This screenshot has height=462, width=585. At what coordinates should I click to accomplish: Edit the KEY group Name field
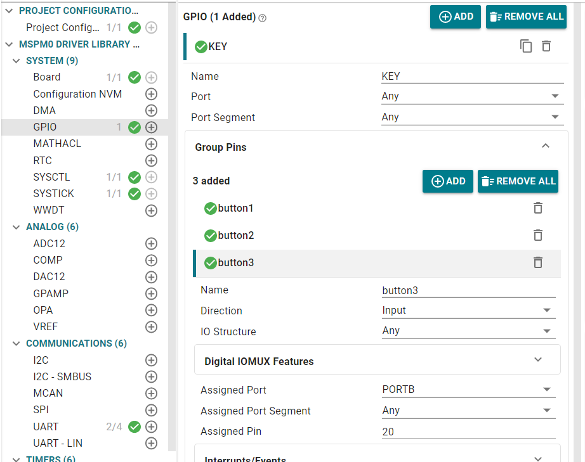pyautogui.click(x=472, y=77)
